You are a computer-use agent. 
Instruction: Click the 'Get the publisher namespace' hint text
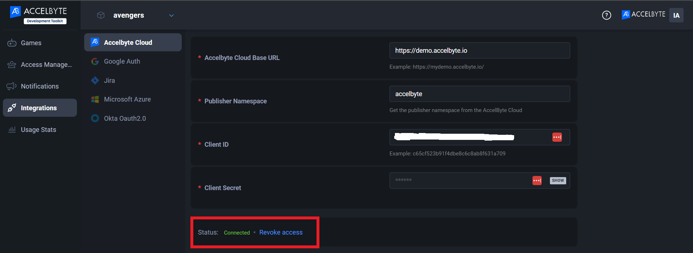tap(456, 110)
